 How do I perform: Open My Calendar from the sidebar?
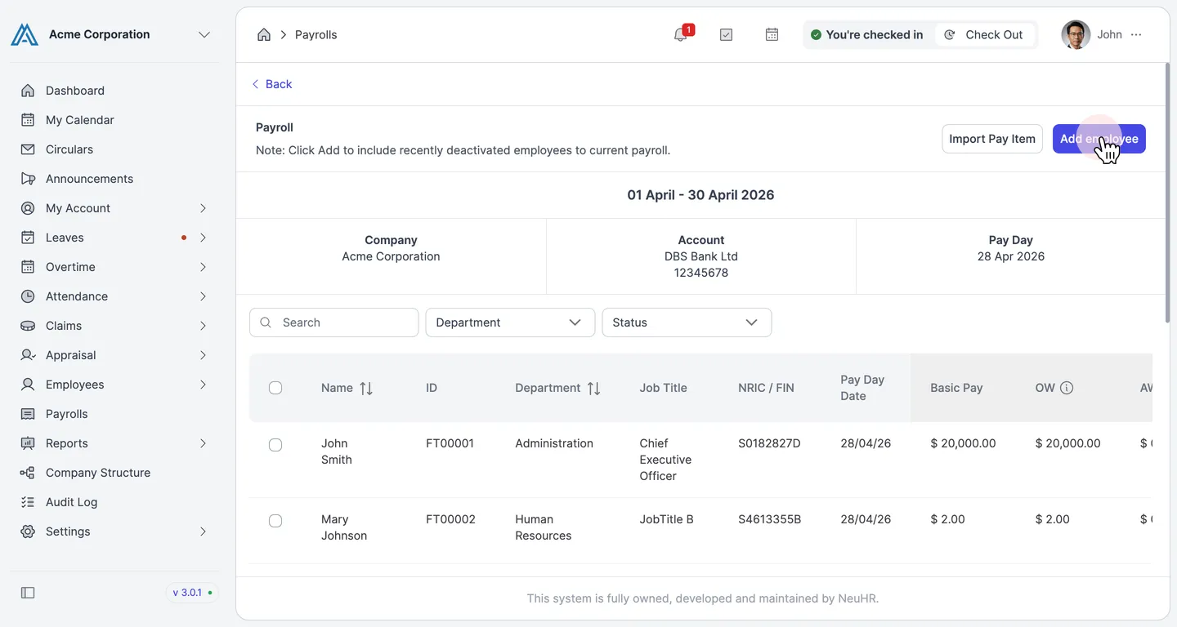click(x=114, y=120)
